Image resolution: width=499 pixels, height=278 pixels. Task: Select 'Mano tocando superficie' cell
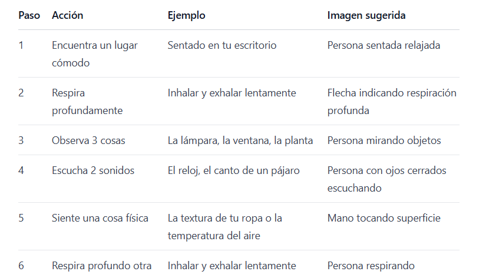384,218
